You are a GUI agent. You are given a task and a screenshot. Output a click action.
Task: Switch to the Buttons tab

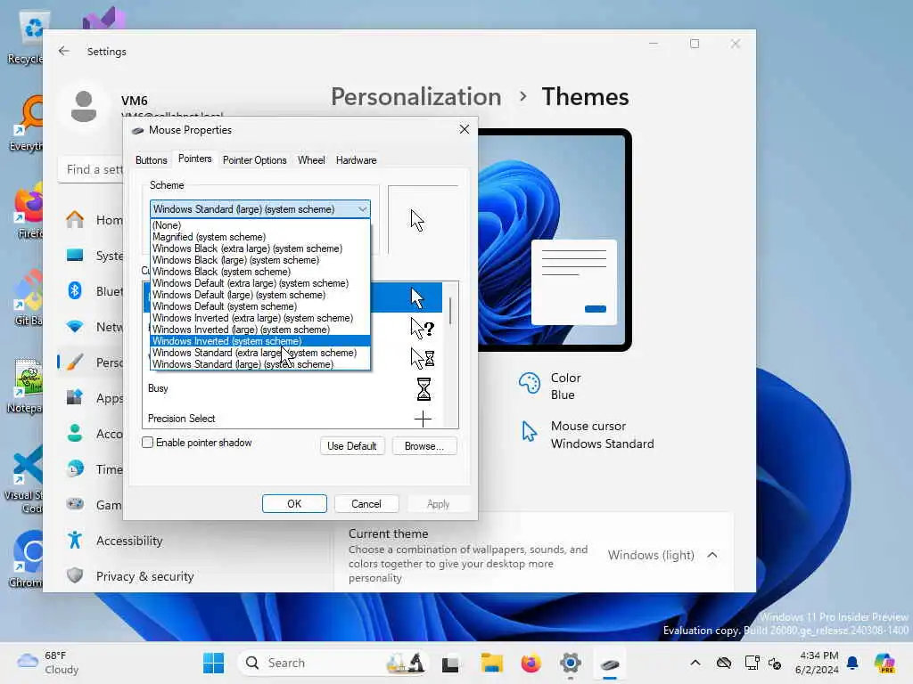tap(152, 160)
